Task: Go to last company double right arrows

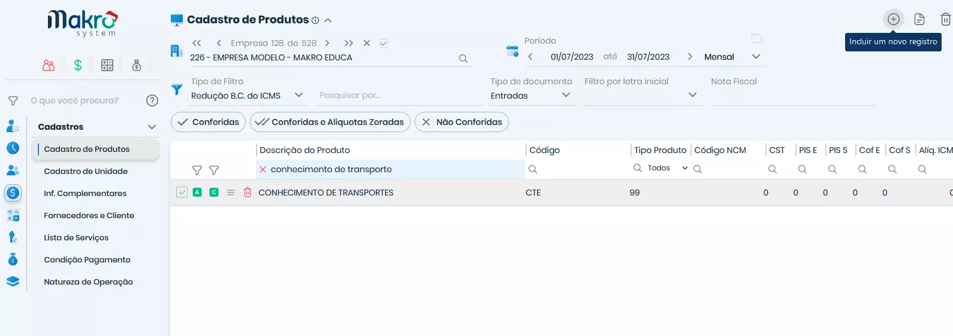Action: (348, 43)
